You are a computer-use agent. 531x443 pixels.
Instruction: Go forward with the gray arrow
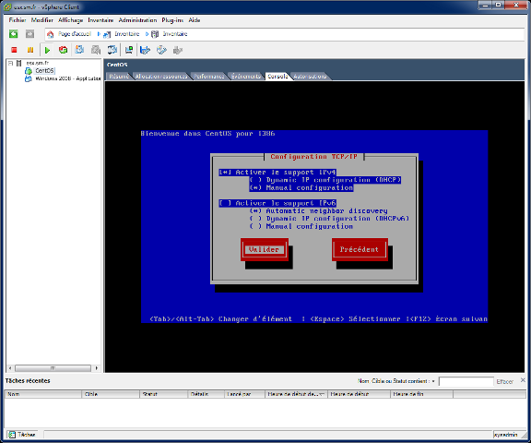(x=29, y=34)
